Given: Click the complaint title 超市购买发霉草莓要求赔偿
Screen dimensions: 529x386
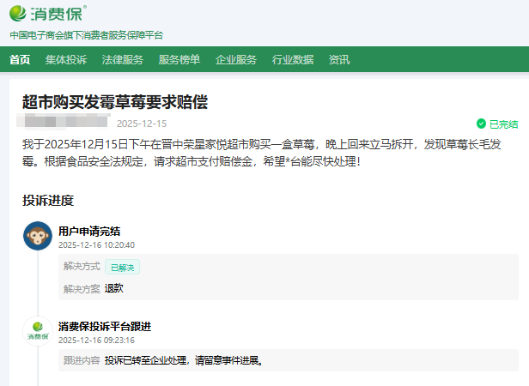Looking at the screenshot, I should click(x=115, y=102).
